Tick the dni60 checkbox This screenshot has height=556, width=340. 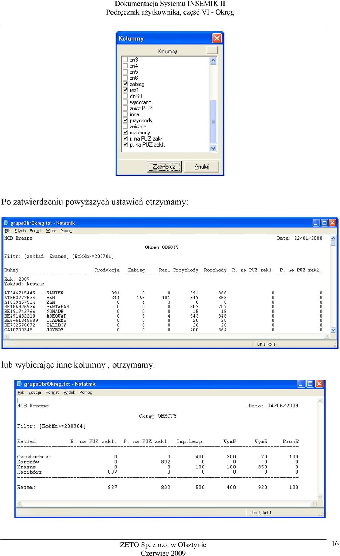125,96
